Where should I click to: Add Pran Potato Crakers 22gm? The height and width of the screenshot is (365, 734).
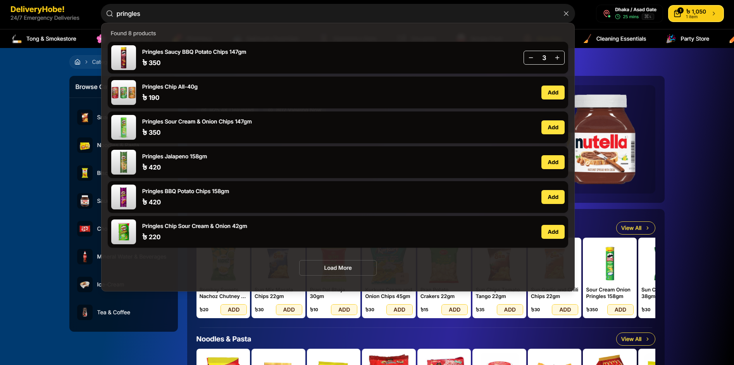click(x=455, y=310)
